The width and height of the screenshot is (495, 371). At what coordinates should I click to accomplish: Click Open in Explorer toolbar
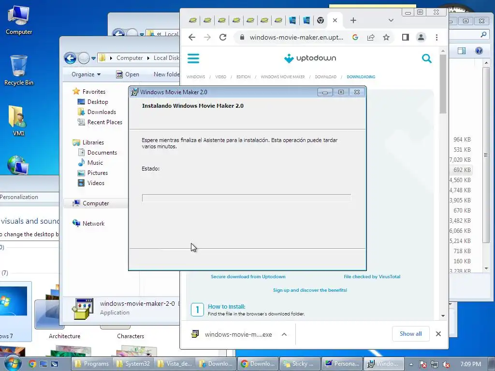coord(128,74)
